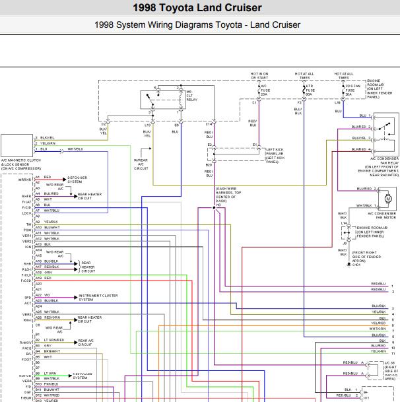
Task: Click pin label "B2 LT GRN/RED"
Action: 50,340
